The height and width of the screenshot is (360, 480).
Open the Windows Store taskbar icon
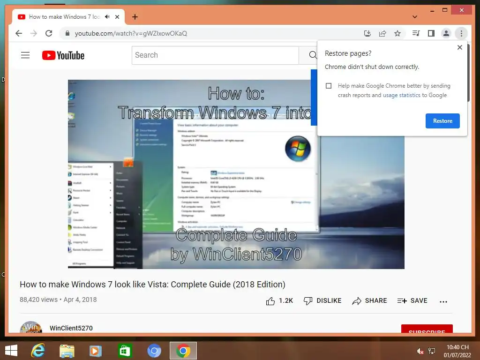124,351
